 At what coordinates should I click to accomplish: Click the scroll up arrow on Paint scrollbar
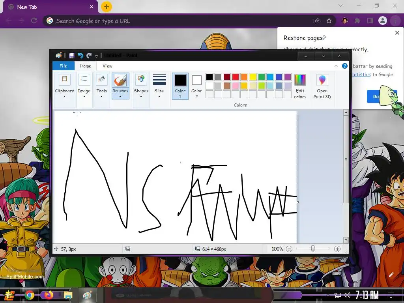pos(346,112)
